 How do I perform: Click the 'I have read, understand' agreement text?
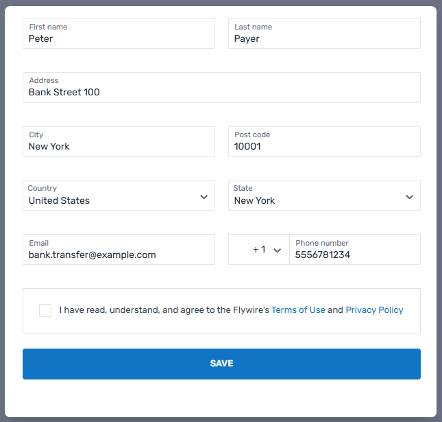[x=164, y=310]
